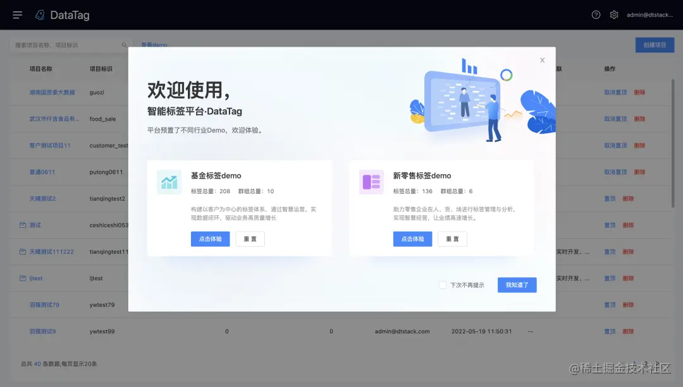Click 点击体验 for 基金标签demo
Image resolution: width=683 pixels, height=387 pixels.
click(211, 239)
